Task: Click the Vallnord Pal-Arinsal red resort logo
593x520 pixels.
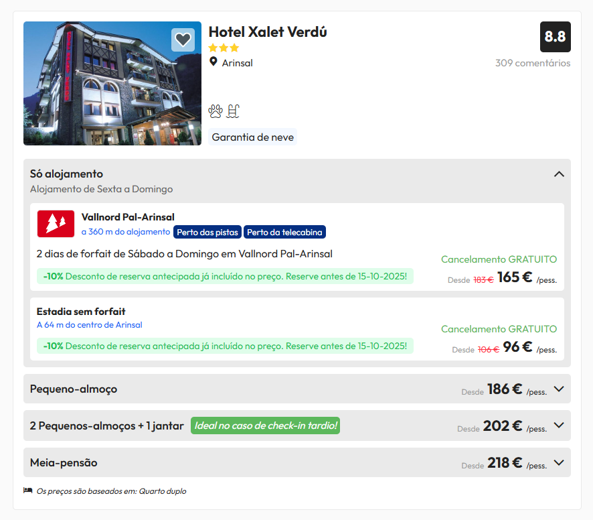Action: (x=56, y=223)
